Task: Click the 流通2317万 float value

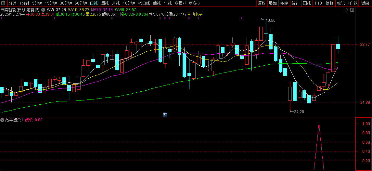Action: (x=175, y=15)
